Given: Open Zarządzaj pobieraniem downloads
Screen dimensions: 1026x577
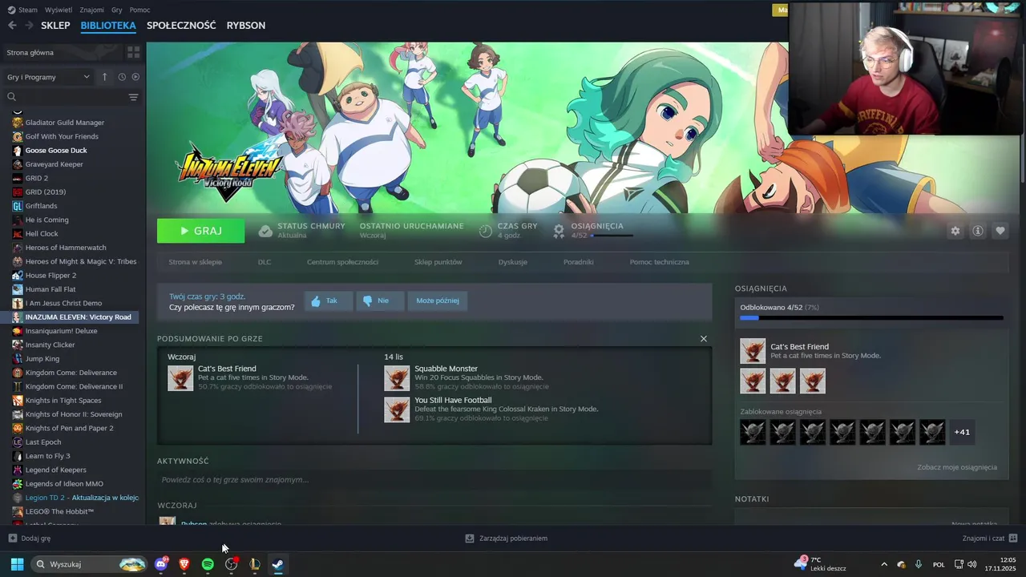Looking at the screenshot, I should pos(506,539).
